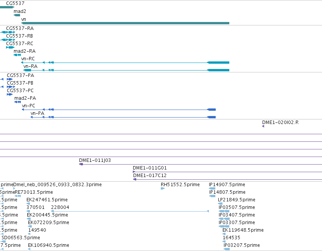Click the SD06563.5prime EST label
322x251 pixels.
(x=21, y=238)
